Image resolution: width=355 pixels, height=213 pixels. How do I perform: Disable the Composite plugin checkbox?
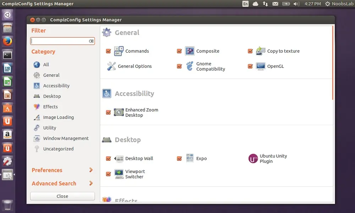[179, 51]
